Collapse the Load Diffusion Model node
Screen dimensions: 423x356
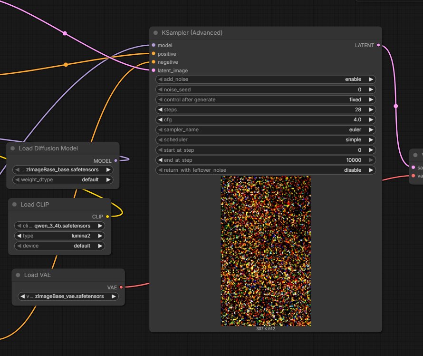click(13, 148)
